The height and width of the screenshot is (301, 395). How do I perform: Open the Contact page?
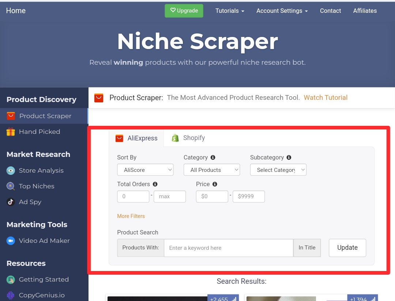[x=331, y=11]
